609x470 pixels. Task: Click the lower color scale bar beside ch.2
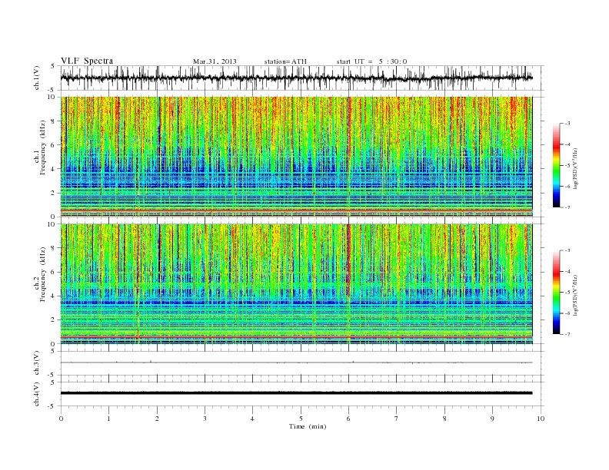556,293
